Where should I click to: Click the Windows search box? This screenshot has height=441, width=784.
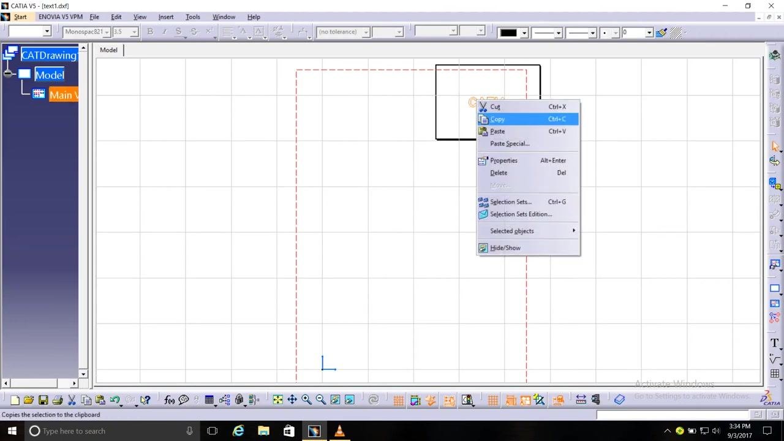[x=111, y=431]
